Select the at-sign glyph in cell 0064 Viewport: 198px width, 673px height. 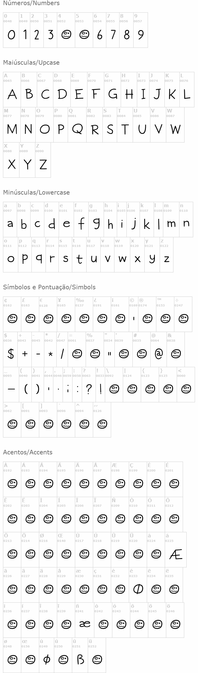(158, 354)
